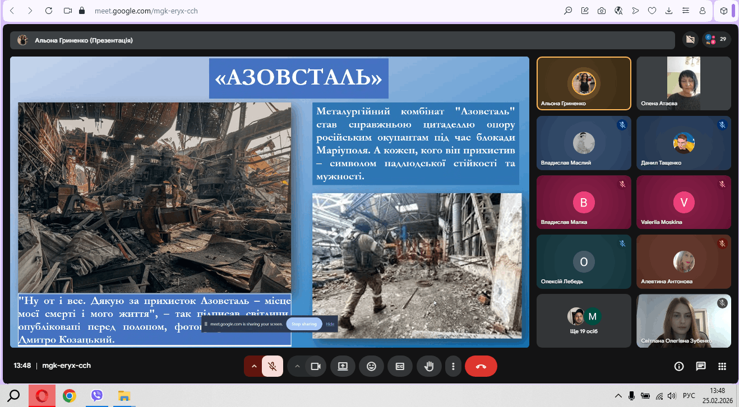This screenshot has width=739, height=407.
Task: Click the present screen icon
Action: (343, 366)
